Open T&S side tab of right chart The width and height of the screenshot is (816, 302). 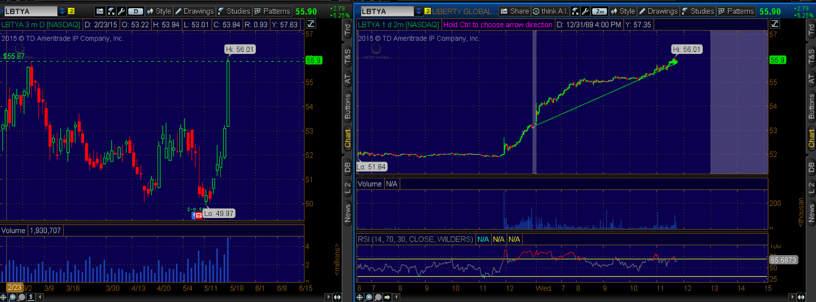coord(811,58)
